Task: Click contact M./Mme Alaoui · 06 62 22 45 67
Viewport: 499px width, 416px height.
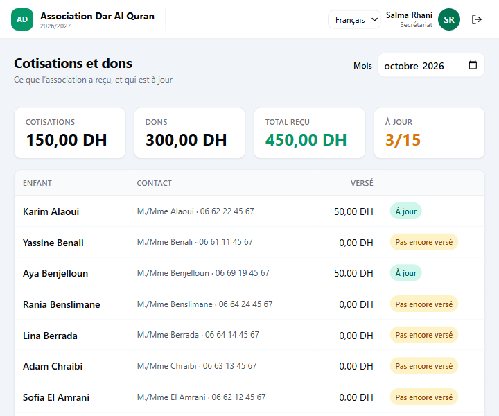Action: click(x=195, y=211)
